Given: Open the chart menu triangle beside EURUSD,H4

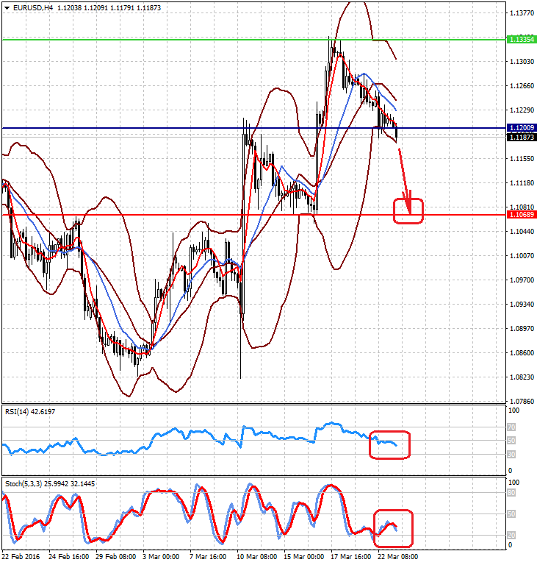Looking at the screenshot, I should click(7, 7).
